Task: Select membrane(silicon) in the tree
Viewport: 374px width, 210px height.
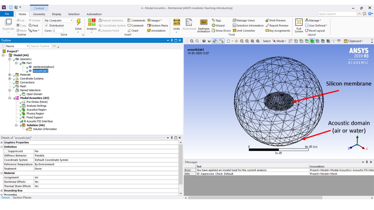Action: click(43, 67)
